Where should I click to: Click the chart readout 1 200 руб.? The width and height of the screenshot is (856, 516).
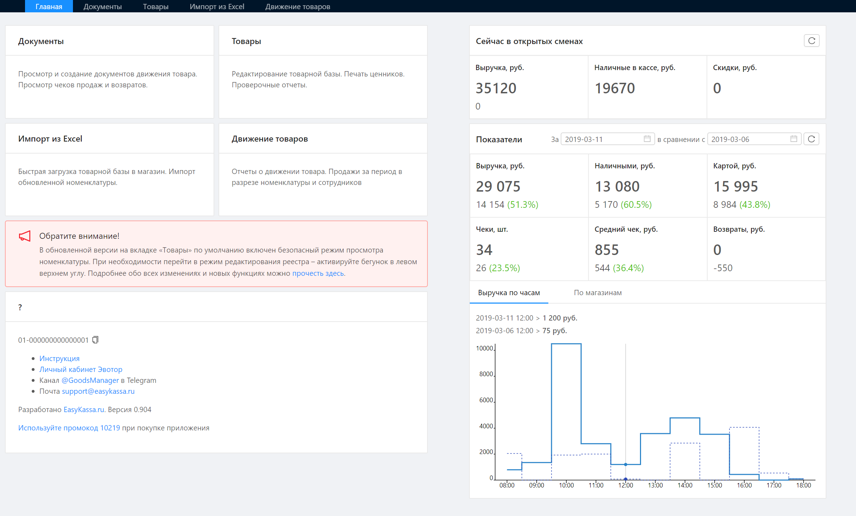pyautogui.click(x=560, y=318)
